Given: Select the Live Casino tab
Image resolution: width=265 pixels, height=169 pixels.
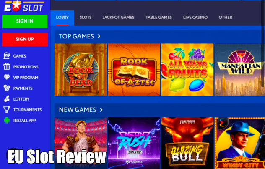Looking at the screenshot, I should coord(195,18).
